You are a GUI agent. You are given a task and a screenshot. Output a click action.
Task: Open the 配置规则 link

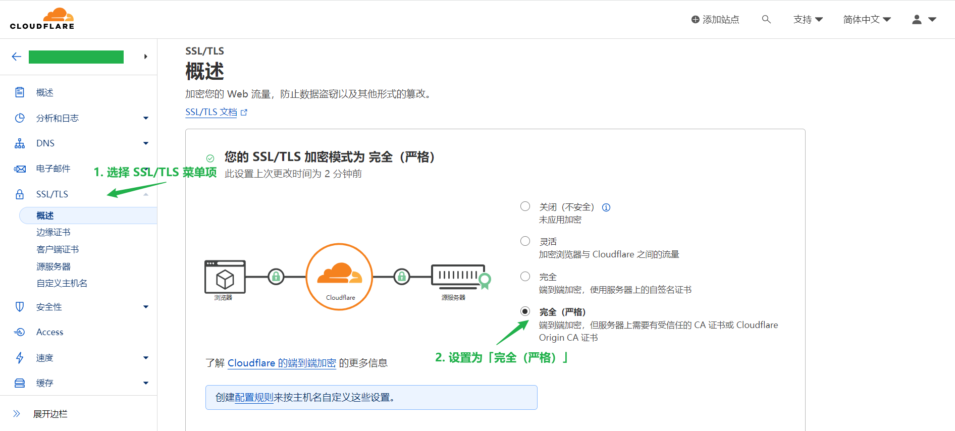click(x=254, y=398)
